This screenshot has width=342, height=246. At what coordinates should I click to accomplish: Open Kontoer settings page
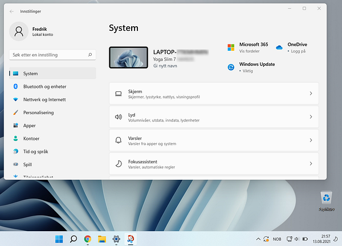click(31, 139)
